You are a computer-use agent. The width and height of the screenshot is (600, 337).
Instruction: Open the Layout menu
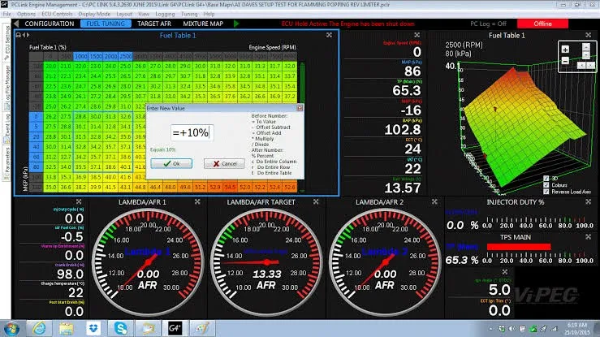click(x=124, y=14)
